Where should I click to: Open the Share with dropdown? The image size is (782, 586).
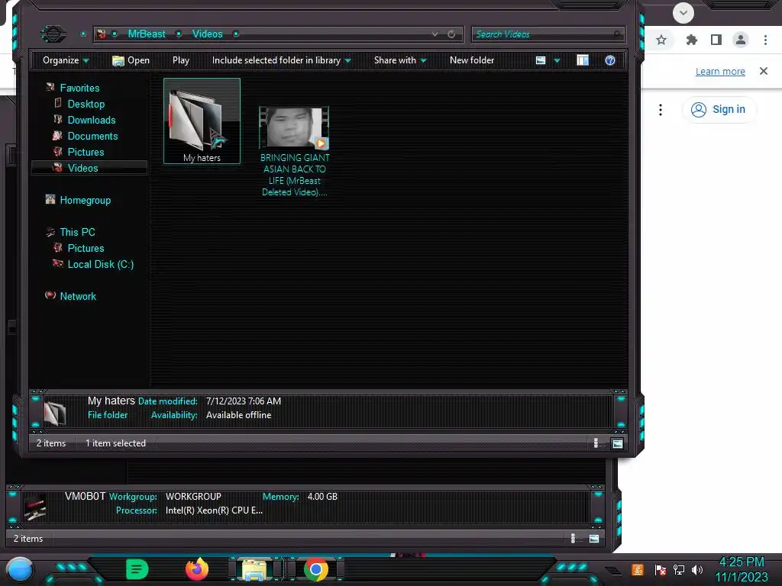click(x=400, y=60)
